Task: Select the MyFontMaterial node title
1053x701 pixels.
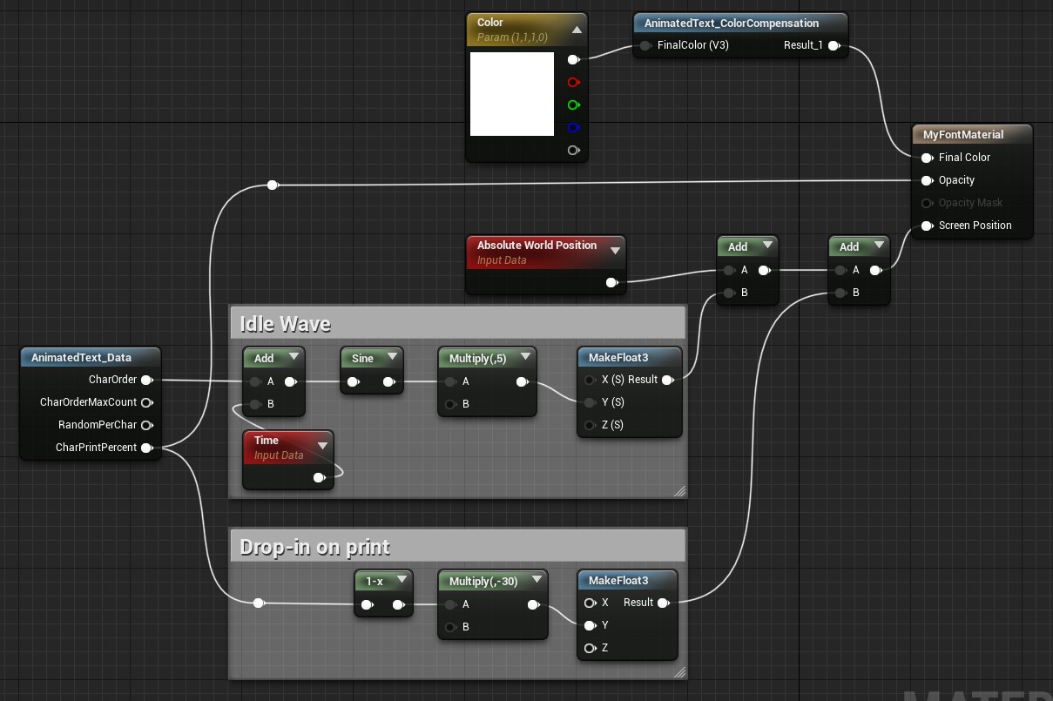Action: pyautogui.click(x=962, y=135)
